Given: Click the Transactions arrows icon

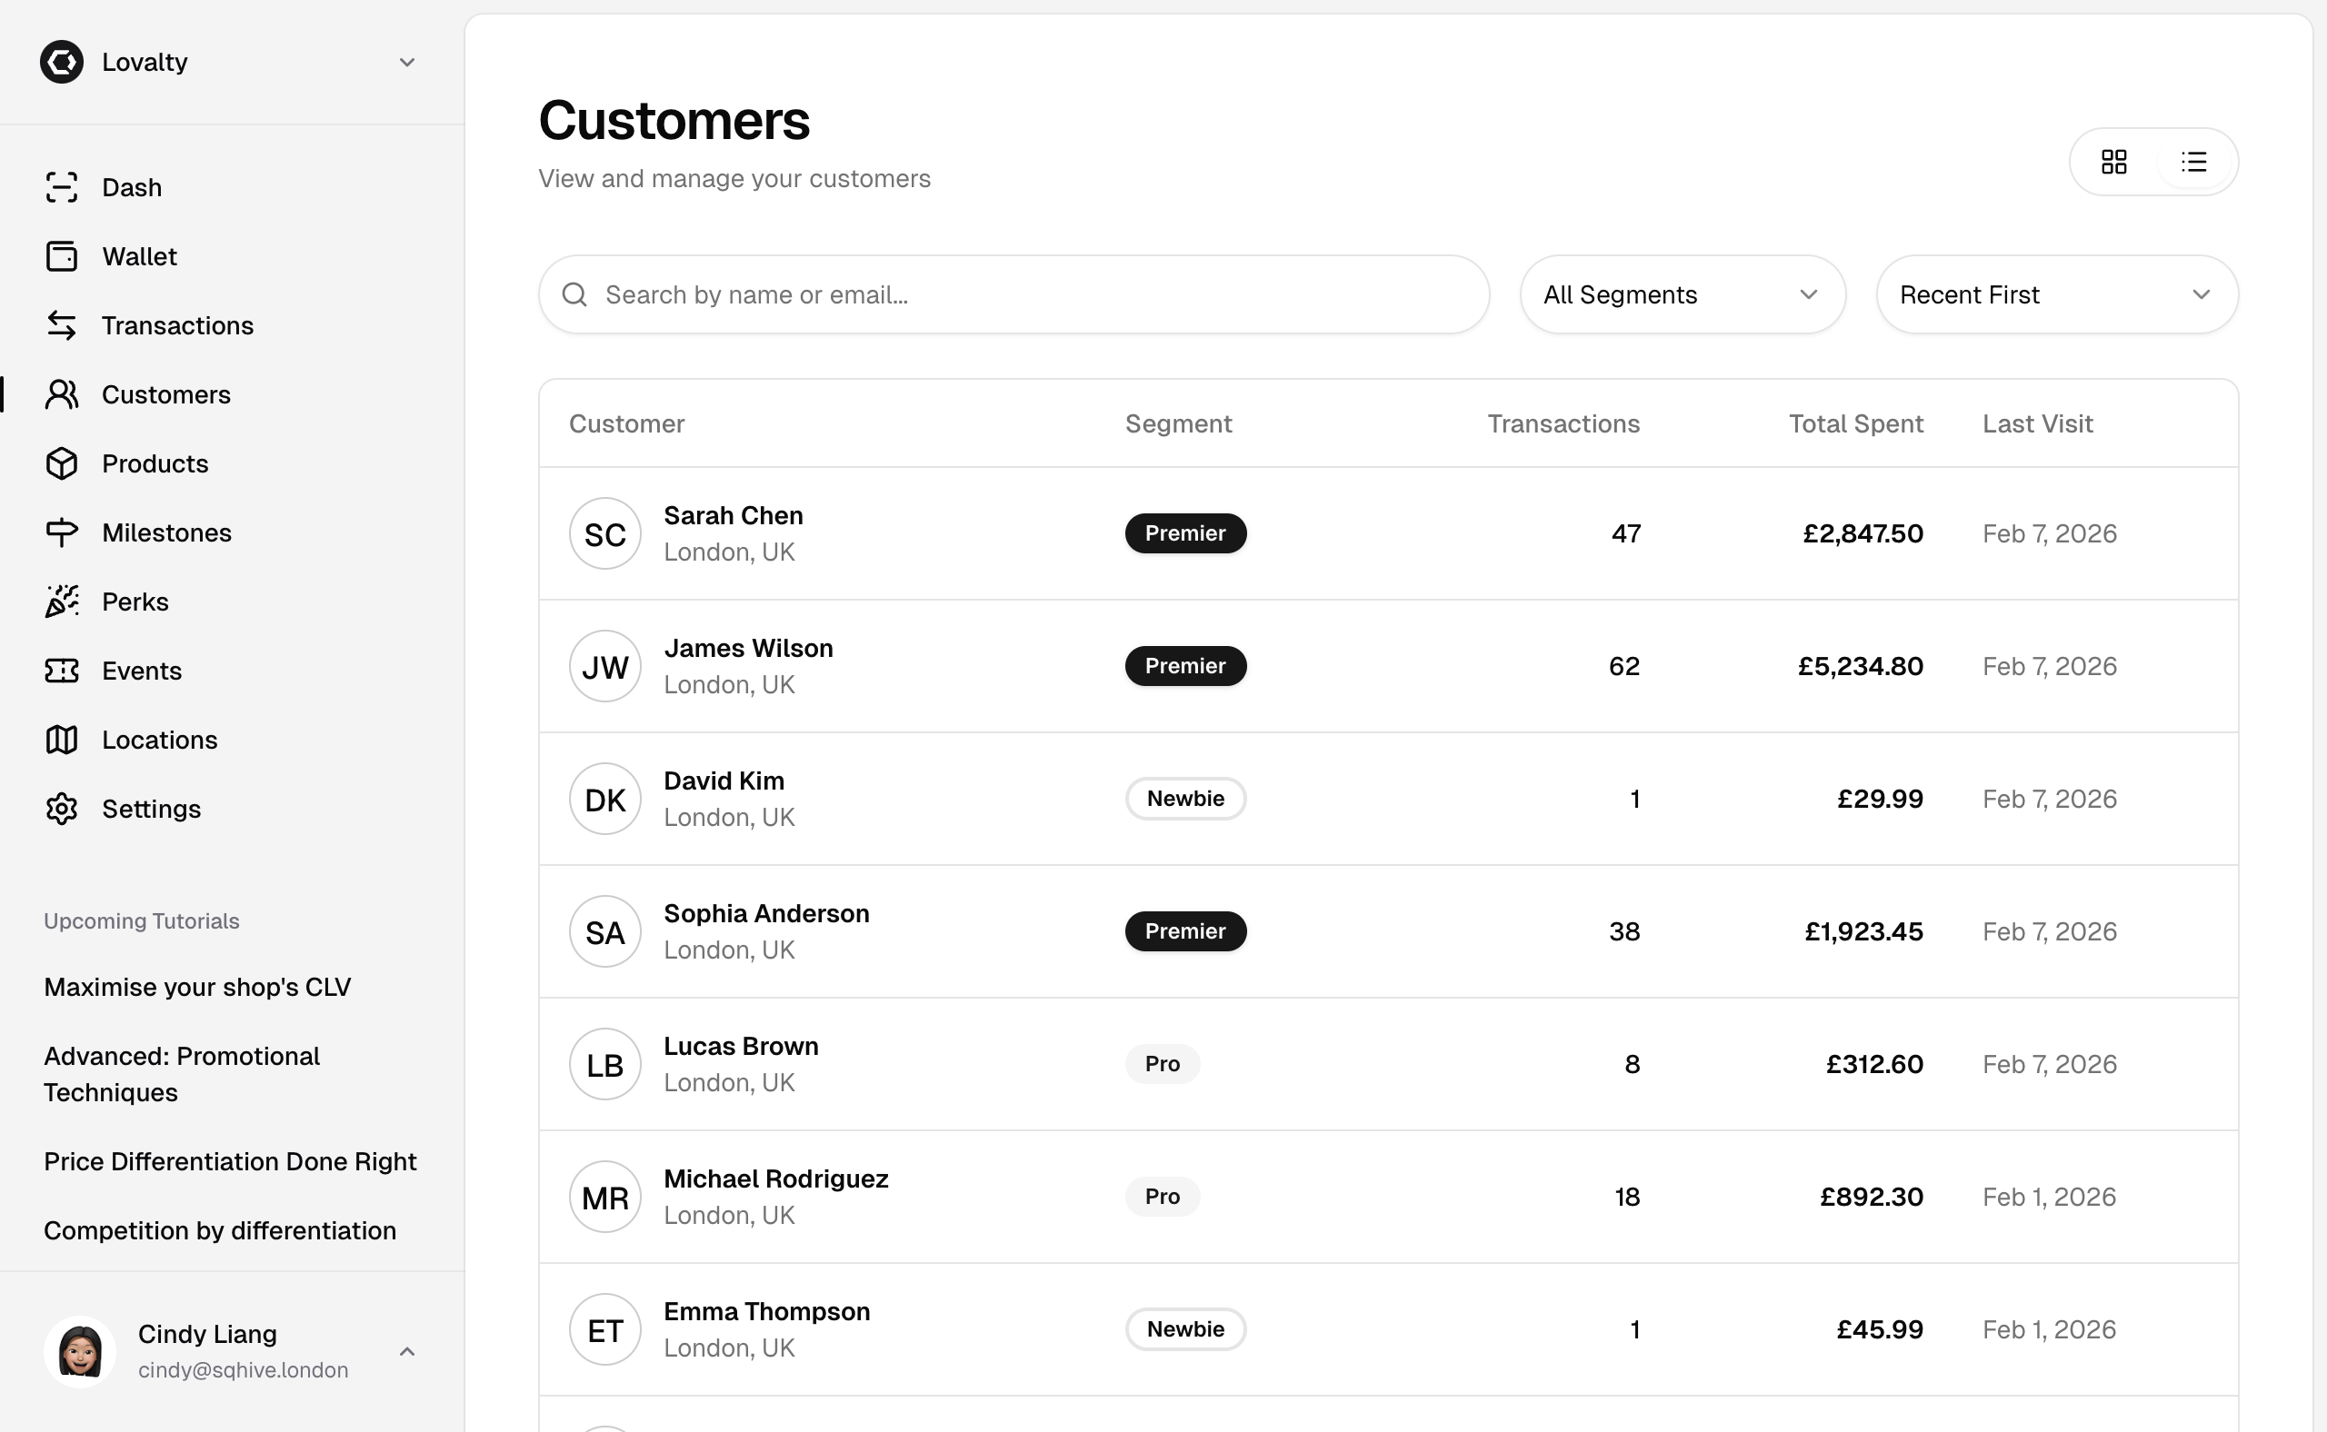Looking at the screenshot, I should coord(62,326).
